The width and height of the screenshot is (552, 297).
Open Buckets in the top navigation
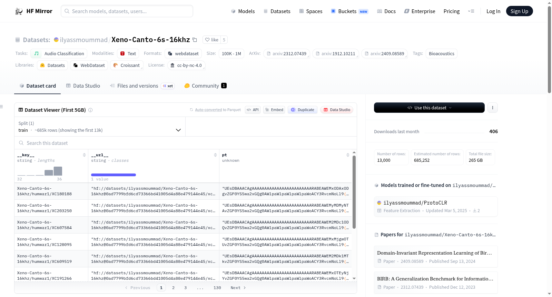coord(349,11)
